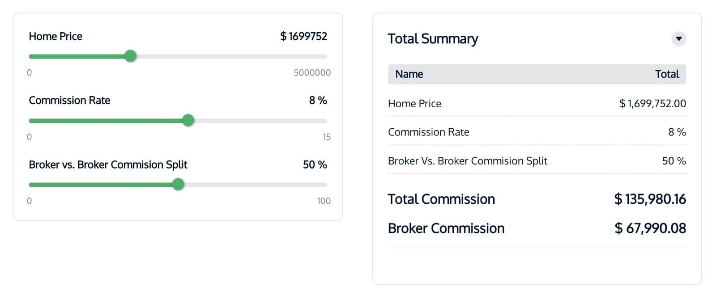716x295 pixels.
Task: Click Broker Vs. Broker Commision Split summary row
Action: [x=467, y=161]
